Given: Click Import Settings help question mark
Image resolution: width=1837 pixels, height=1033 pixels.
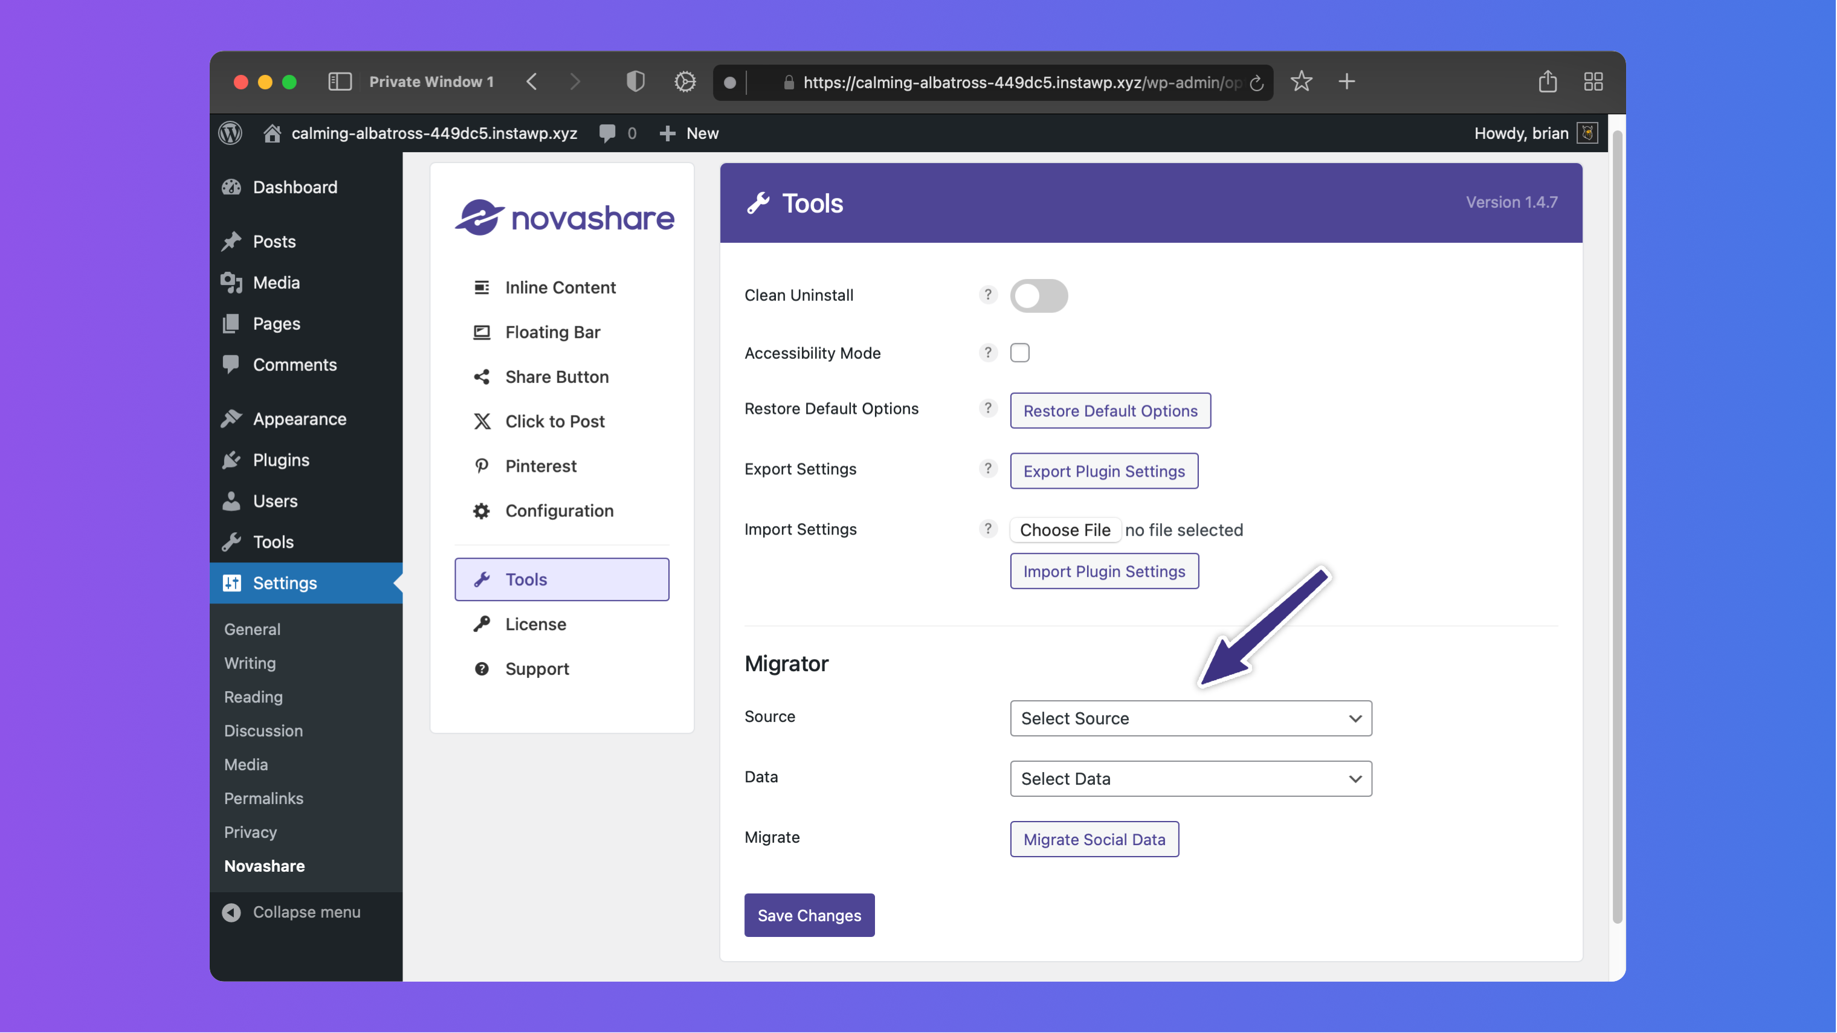Looking at the screenshot, I should (987, 528).
